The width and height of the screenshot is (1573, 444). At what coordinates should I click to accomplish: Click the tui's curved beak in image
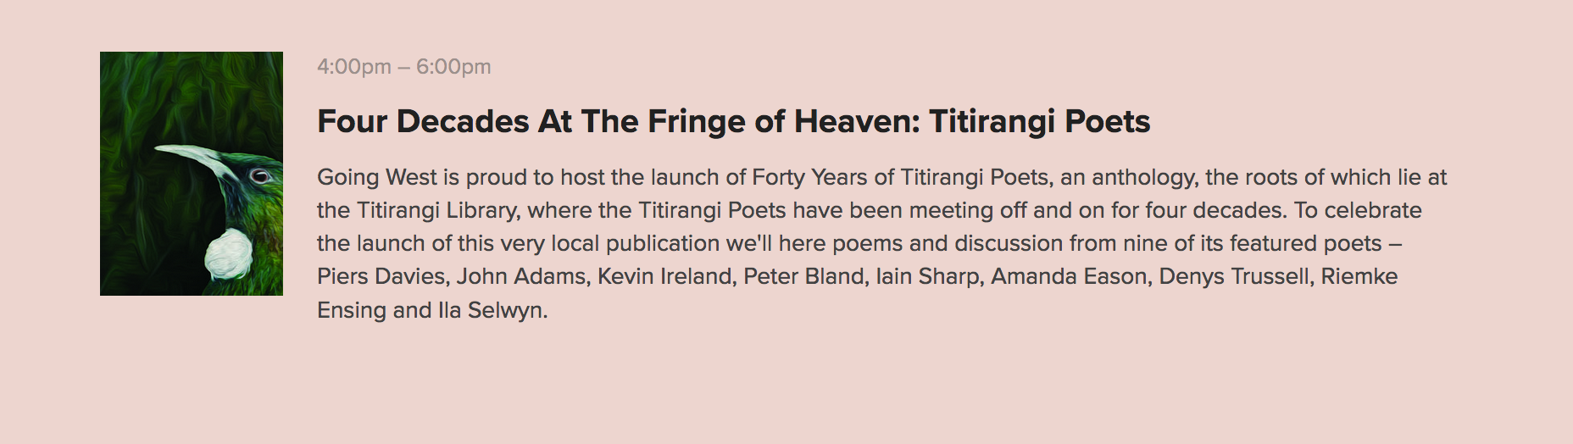(x=191, y=155)
